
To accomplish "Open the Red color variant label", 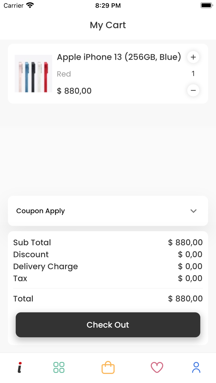I will coord(64,74).
